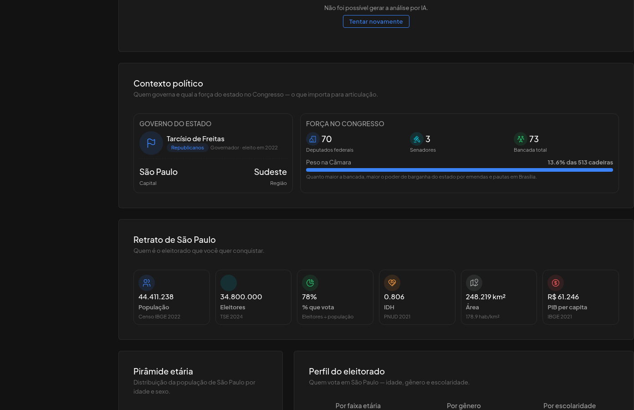
Task: Click the total caucus count 73
Action: 534,139
